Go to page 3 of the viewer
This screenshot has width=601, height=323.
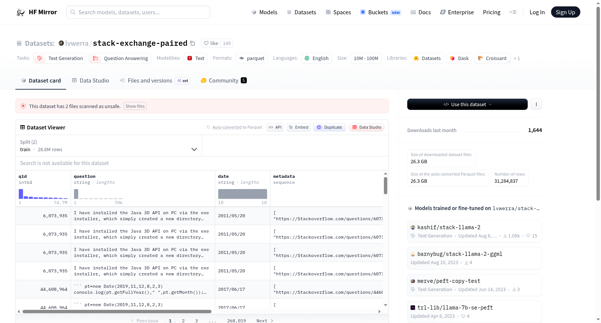(196, 321)
